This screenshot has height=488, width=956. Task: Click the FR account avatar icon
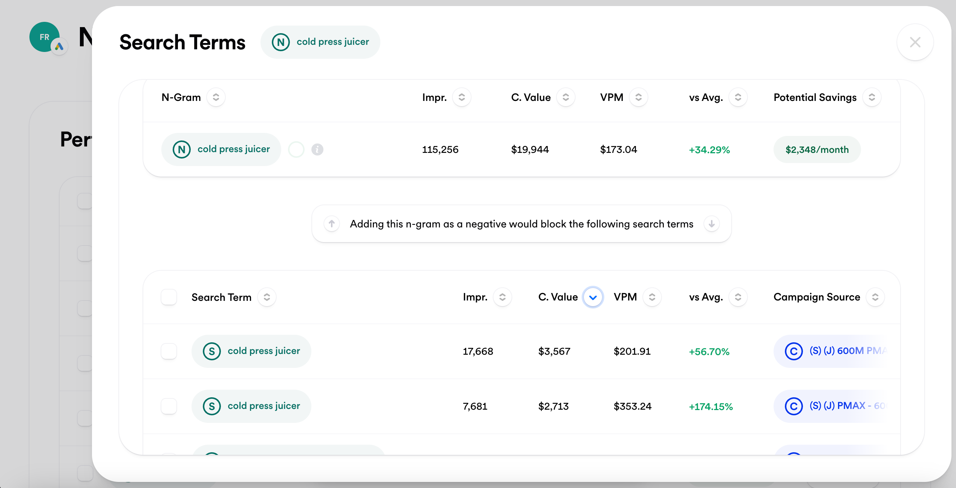(44, 37)
